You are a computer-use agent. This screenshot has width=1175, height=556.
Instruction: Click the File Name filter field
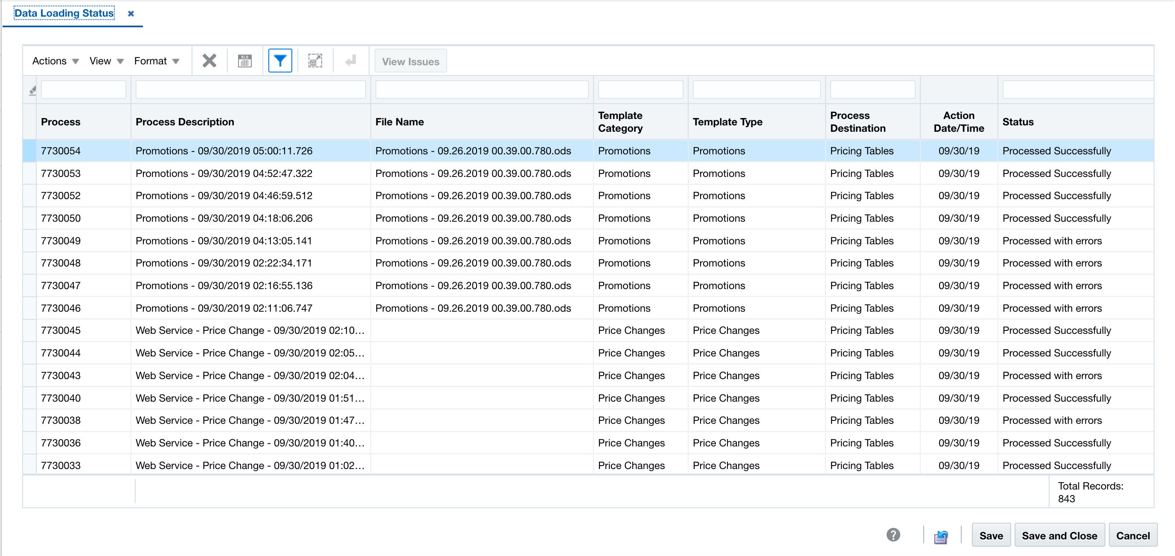(482, 89)
